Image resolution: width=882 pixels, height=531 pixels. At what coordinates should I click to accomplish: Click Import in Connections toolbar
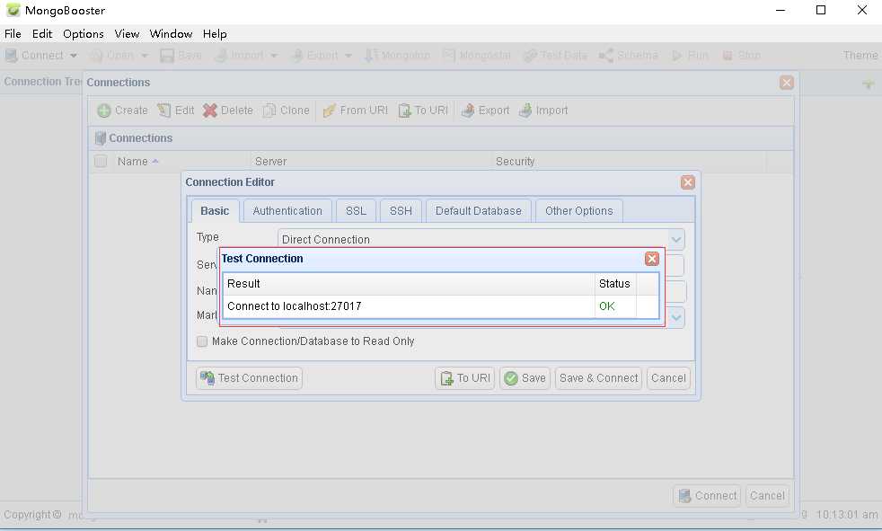point(543,111)
